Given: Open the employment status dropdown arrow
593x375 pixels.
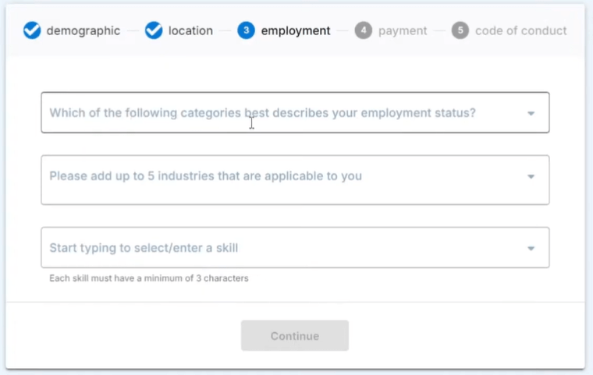Looking at the screenshot, I should click(x=531, y=113).
